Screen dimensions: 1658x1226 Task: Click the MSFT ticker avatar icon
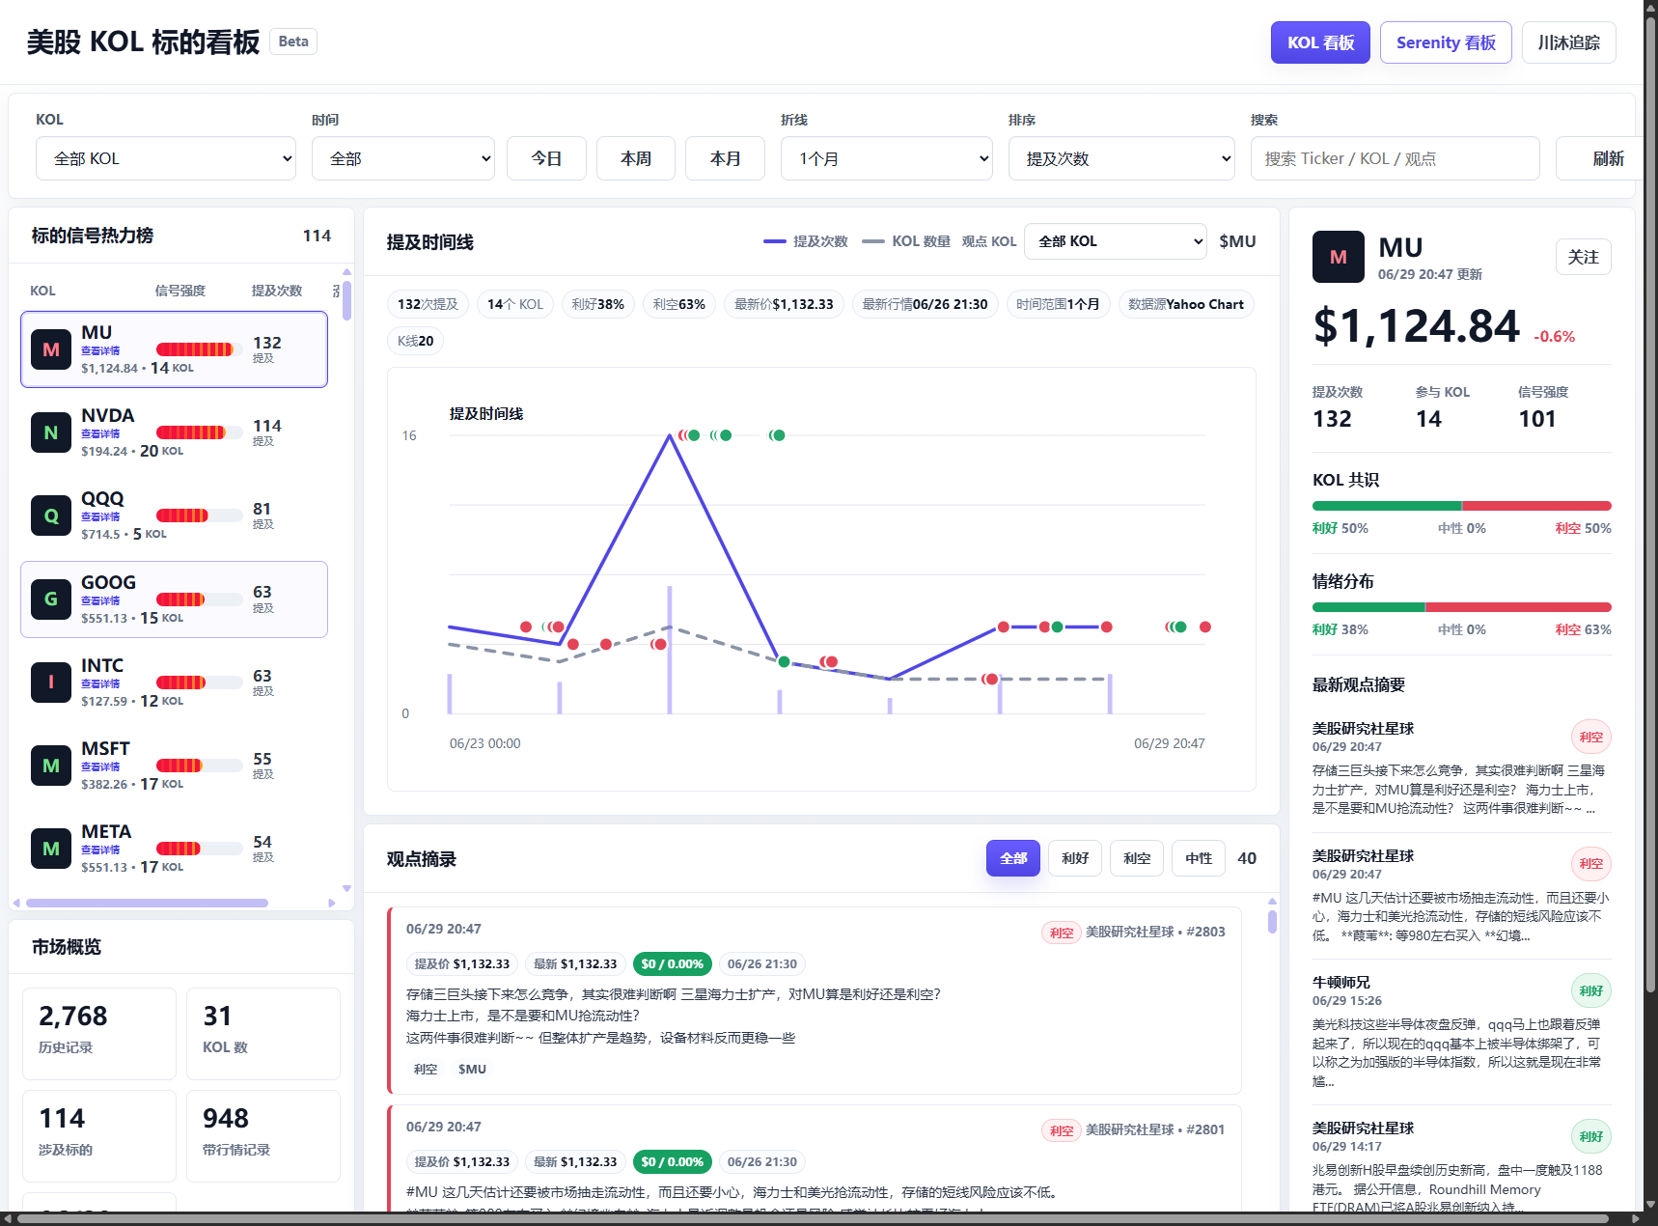coord(51,766)
